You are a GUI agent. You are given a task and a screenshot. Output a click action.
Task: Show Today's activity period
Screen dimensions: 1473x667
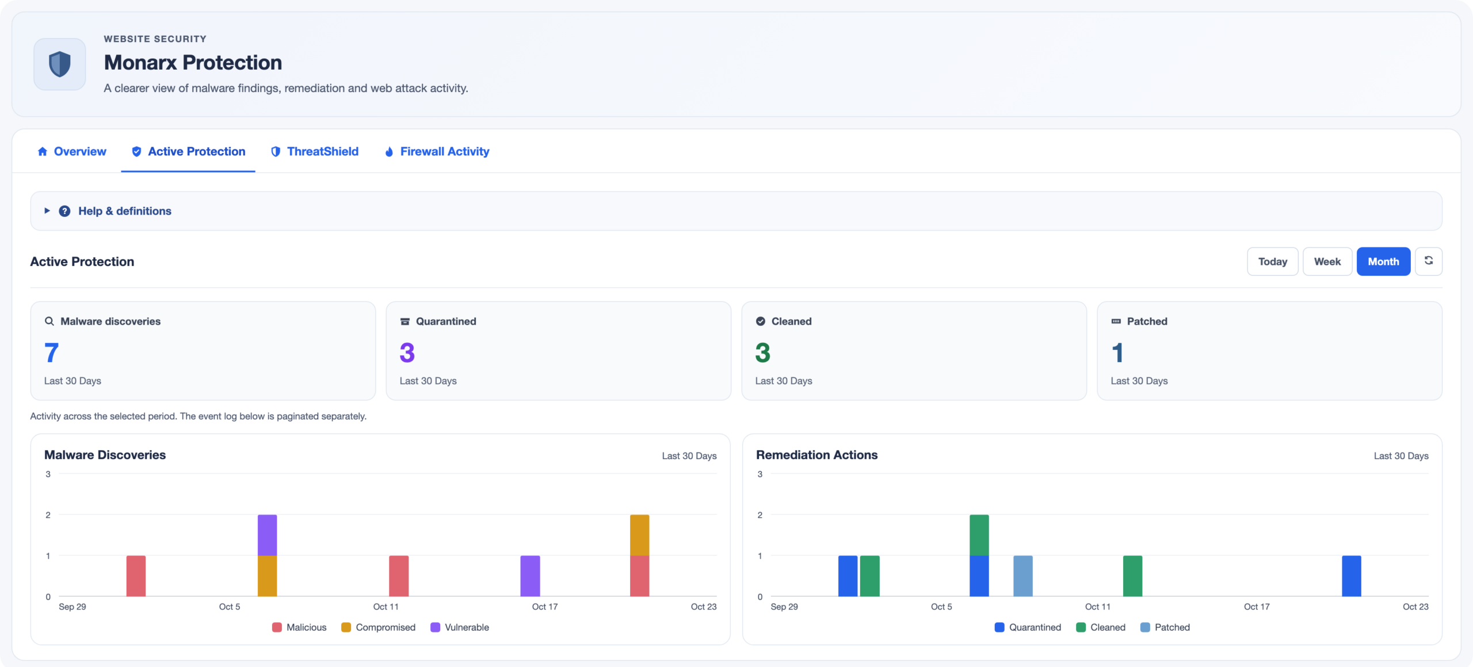pos(1273,261)
